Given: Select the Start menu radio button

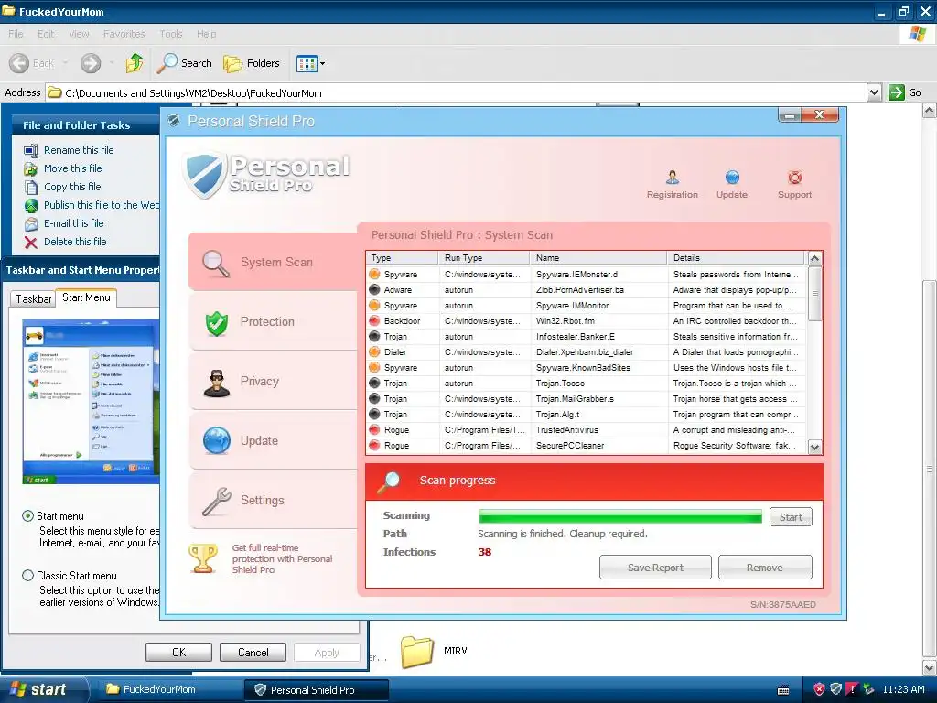Looking at the screenshot, I should (x=27, y=516).
